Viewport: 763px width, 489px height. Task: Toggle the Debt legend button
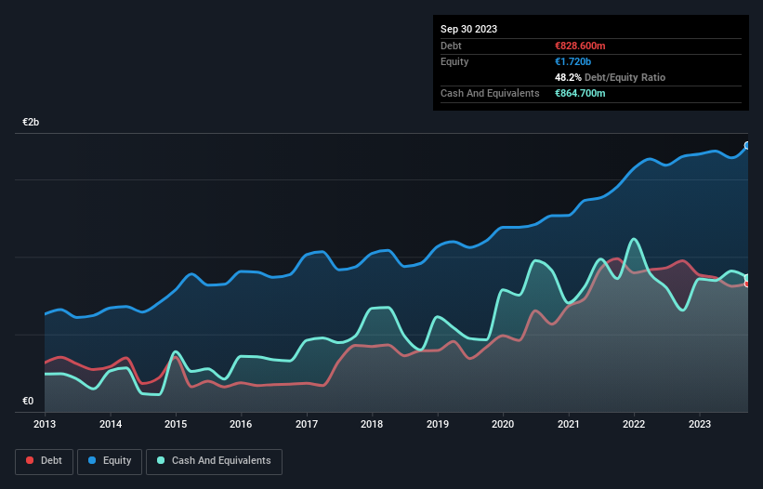pyautogui.click(x=45, y=461)
